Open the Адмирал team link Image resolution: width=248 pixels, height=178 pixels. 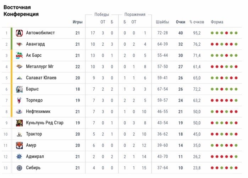35,156
